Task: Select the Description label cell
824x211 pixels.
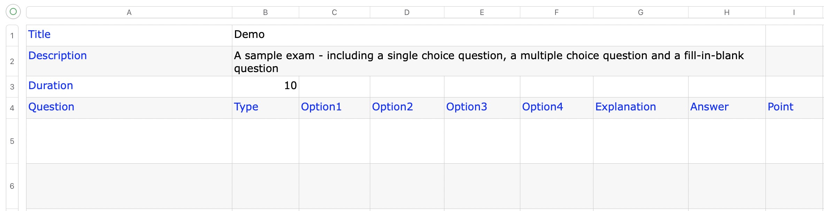Action: click(129, 61)
